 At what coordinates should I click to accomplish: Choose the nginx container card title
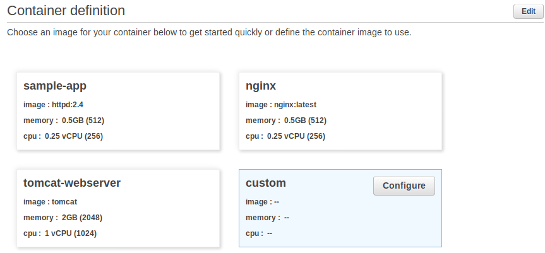click(261, 85)
